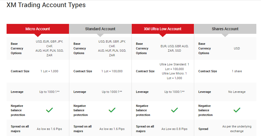Click the Shares Account green checkmark
The image size is (261, 136).
click(x=237, y=110)
